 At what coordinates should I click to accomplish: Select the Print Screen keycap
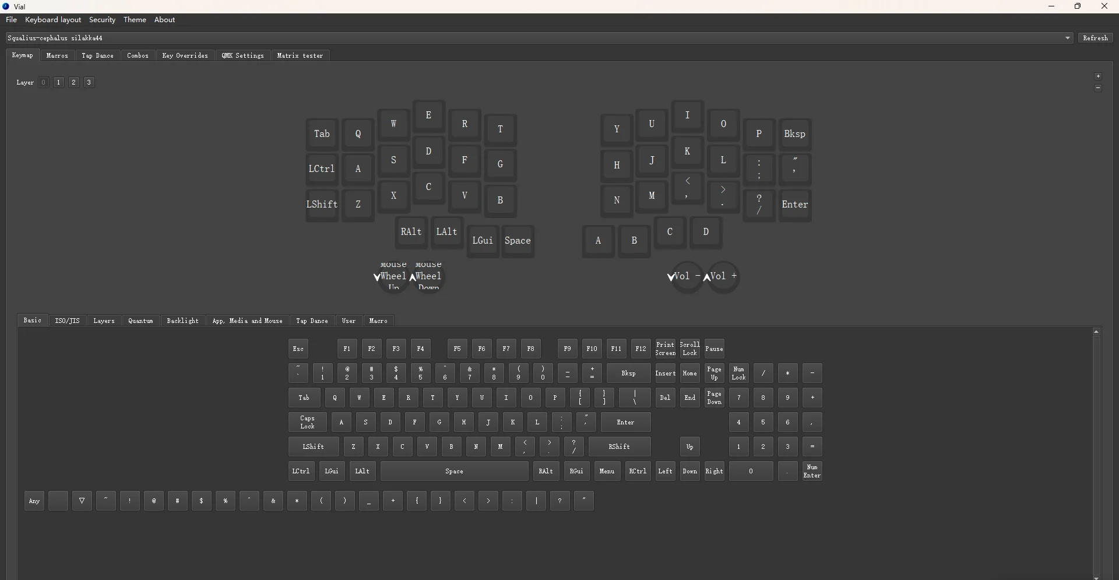coord(664,349)
